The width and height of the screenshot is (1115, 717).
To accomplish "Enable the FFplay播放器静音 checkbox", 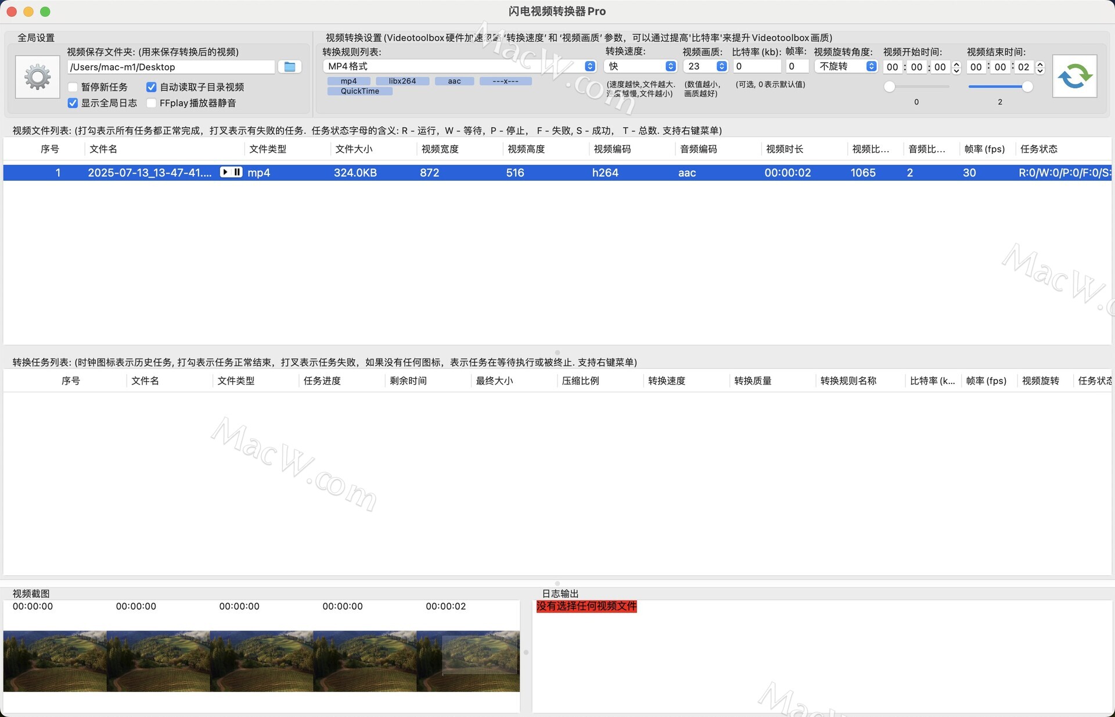I will (x=151, y=103).
